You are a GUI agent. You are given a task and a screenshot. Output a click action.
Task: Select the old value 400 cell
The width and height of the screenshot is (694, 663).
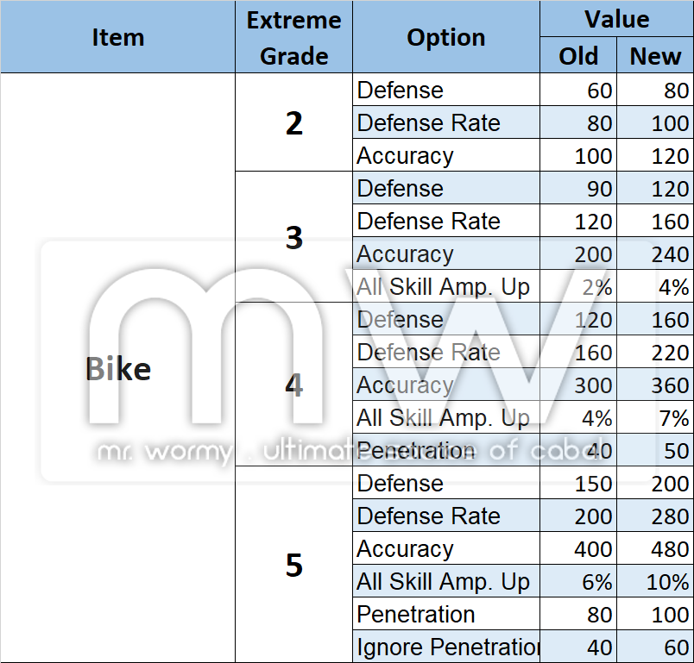click(x=577, y=549)
